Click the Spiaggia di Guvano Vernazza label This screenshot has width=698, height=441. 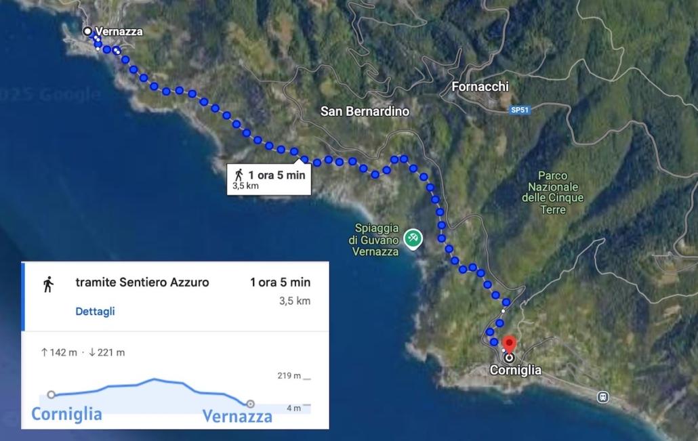tap(374, 240)
